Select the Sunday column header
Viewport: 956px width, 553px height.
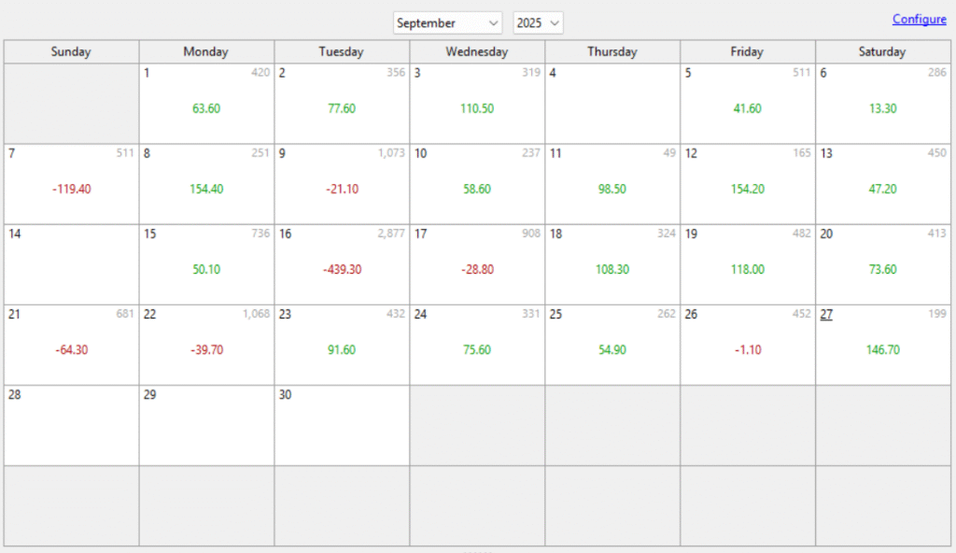pyautogui.click(x=71, y=52)
